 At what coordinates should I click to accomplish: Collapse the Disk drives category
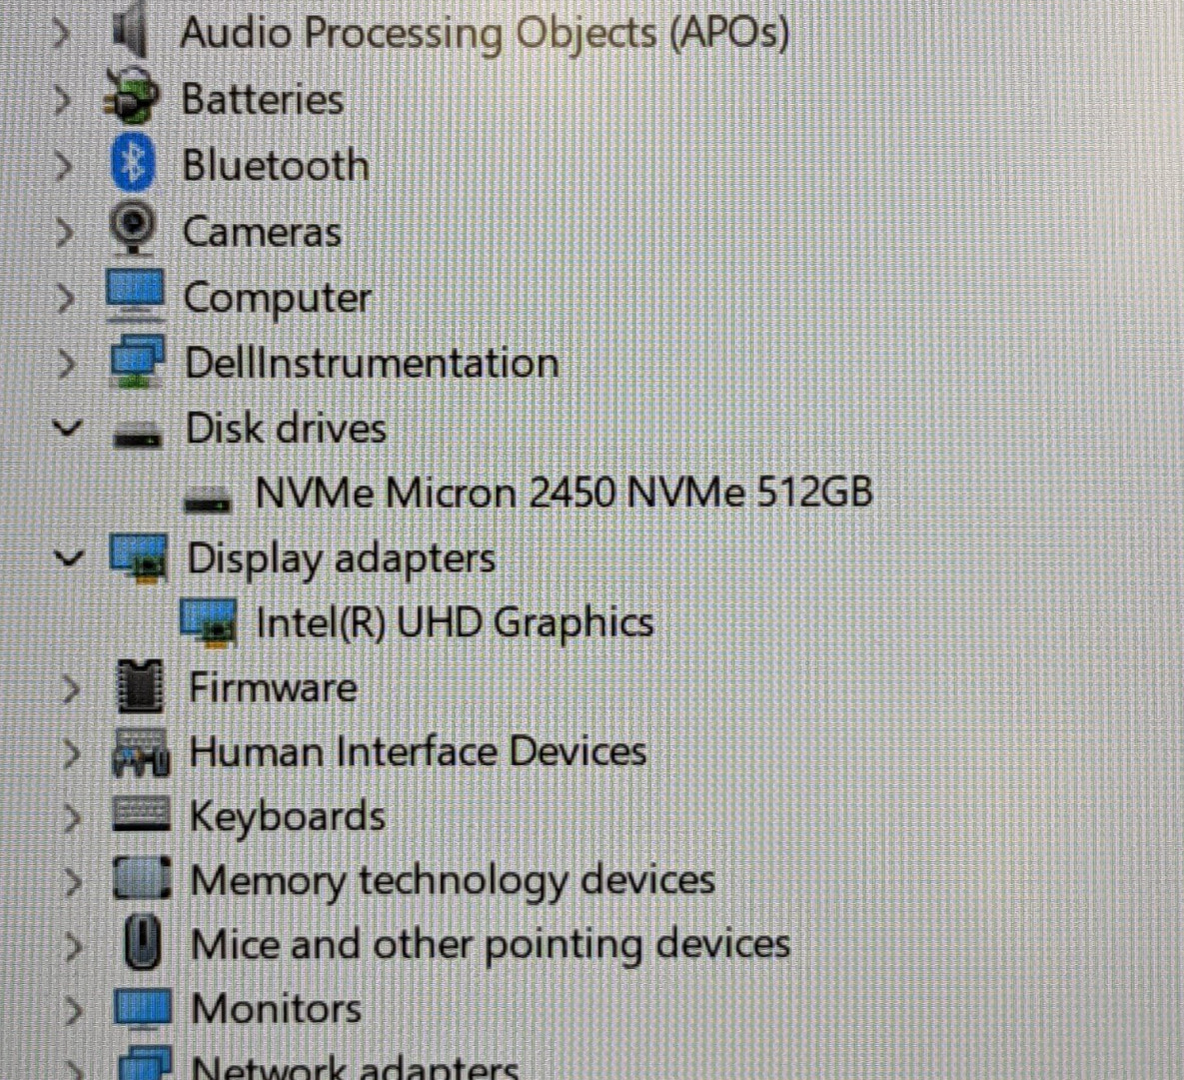coord(68,429)
